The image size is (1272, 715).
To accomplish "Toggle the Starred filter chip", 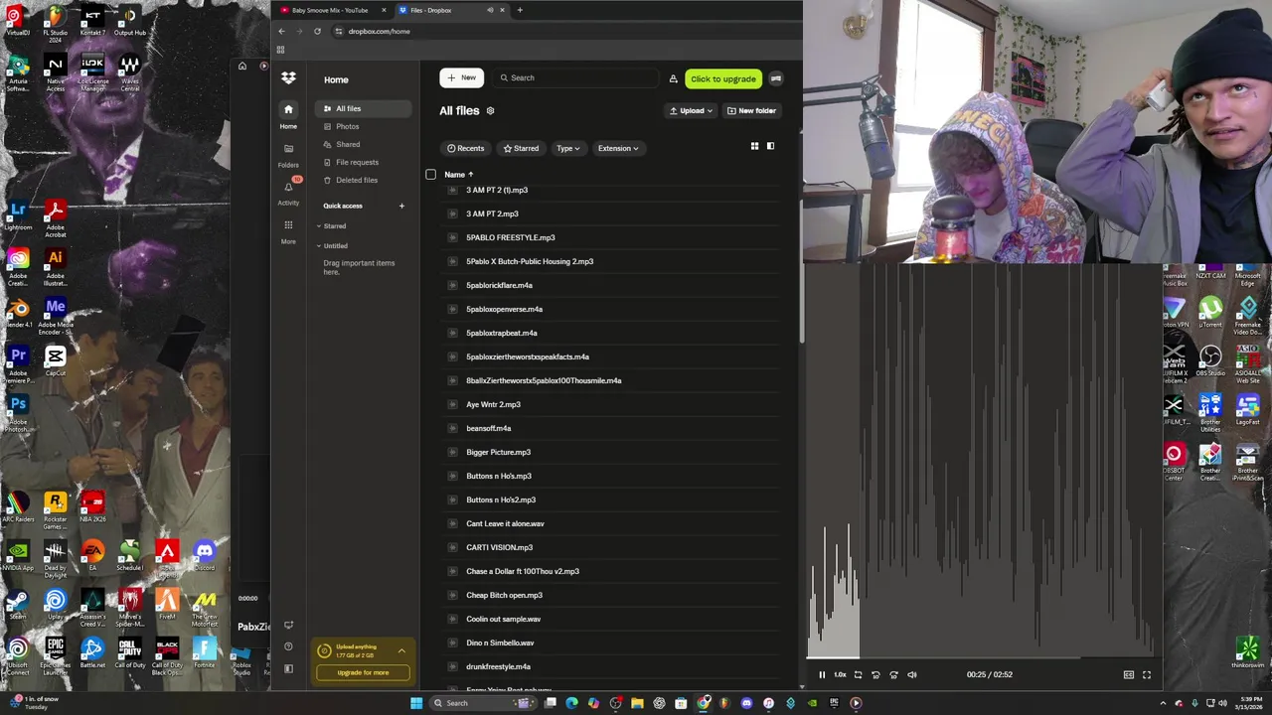I will point(521,148).
